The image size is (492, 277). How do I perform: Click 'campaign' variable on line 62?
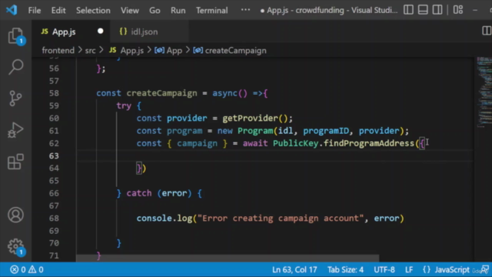point(197,143)
